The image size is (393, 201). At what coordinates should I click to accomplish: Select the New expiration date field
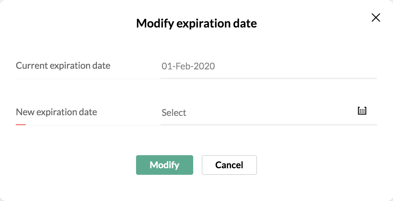pos(269,112)
